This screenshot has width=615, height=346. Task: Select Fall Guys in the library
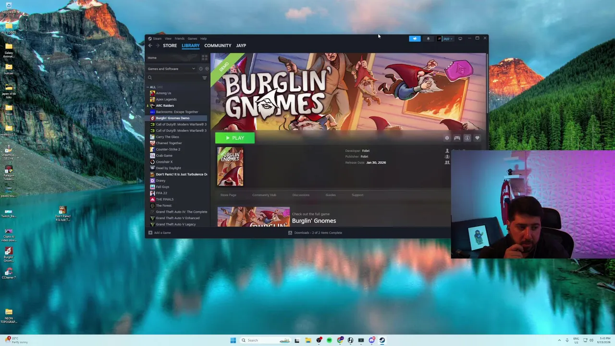tap(162, 187)
